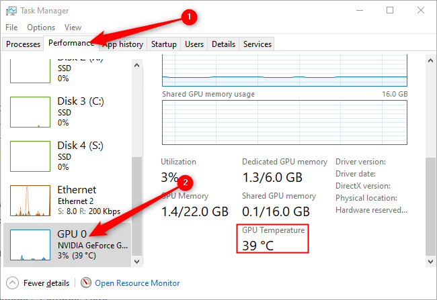Click the Disk 3 (C:) usage graph thumbnail
This screenshot has width=437, height=300.
pyautogui.click(x=30, y=111)
